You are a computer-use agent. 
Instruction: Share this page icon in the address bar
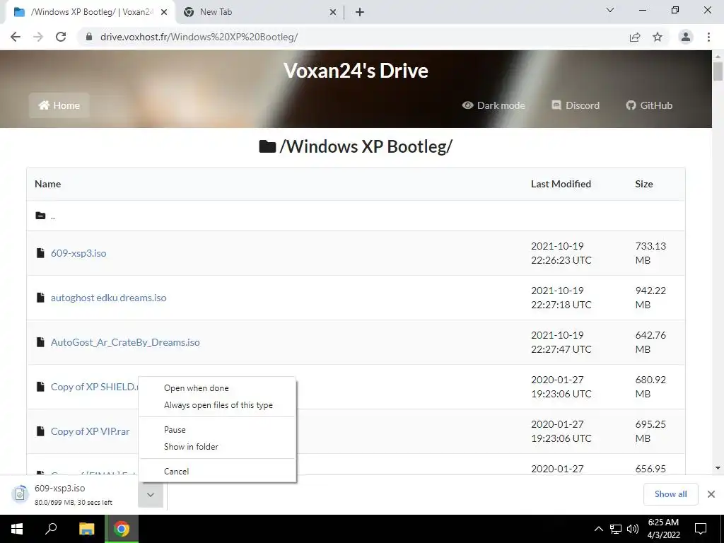click(635, 37)
